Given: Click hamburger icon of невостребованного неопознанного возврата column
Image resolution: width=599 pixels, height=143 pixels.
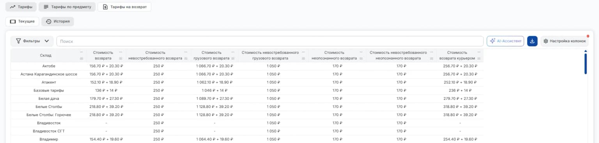Looking at the screenshot, I should point(432,58).
